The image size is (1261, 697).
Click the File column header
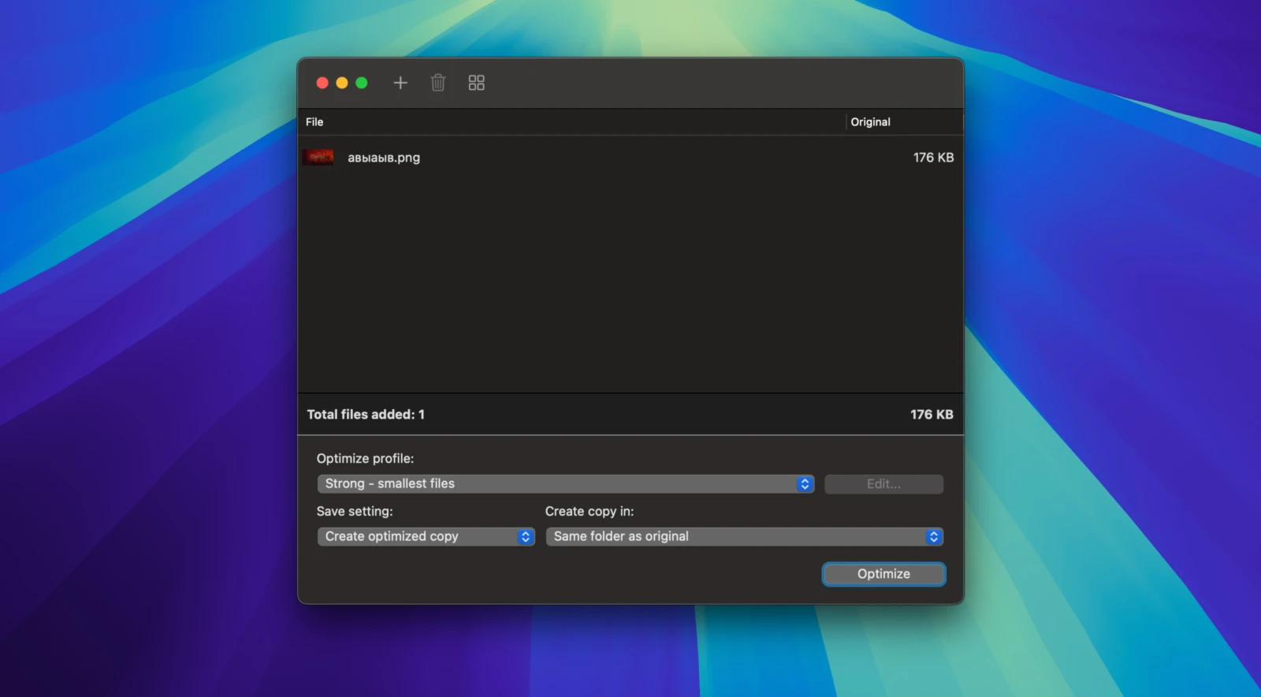(x=314, y=122)
